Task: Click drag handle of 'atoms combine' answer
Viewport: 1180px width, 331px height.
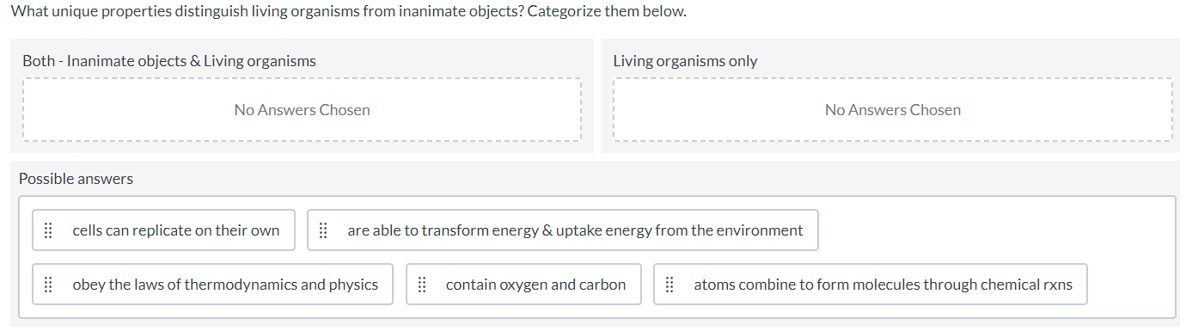Action: click(x=669, y=285)
